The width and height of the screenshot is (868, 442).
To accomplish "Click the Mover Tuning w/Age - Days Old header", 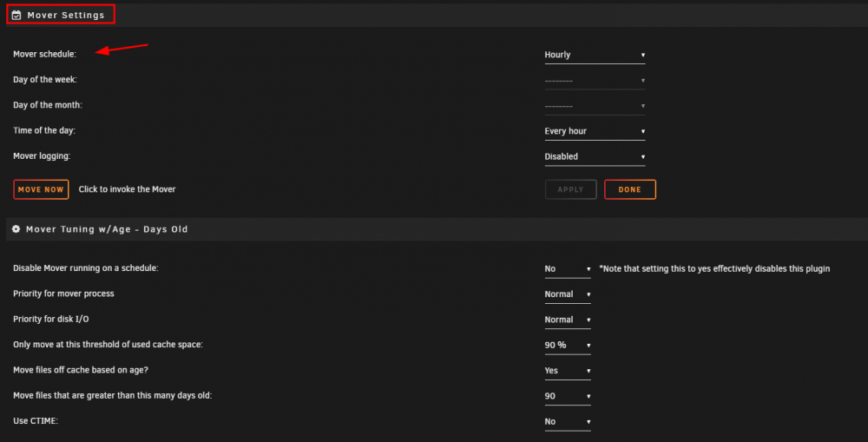I will (107, 228).
